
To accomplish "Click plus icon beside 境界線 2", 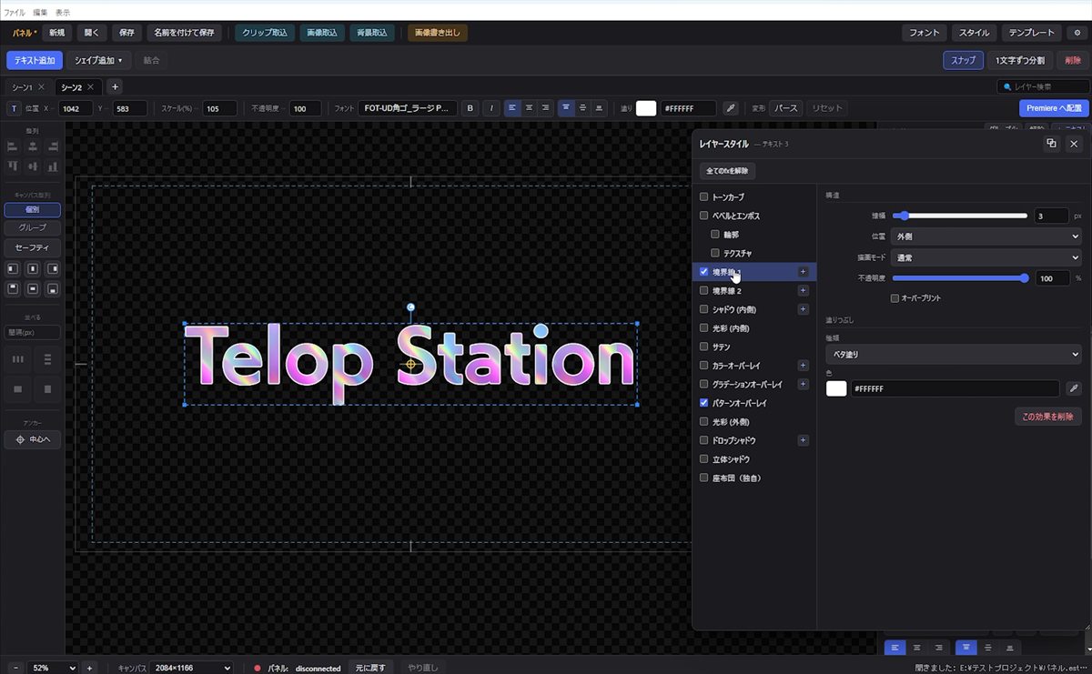I will [803, 290].
